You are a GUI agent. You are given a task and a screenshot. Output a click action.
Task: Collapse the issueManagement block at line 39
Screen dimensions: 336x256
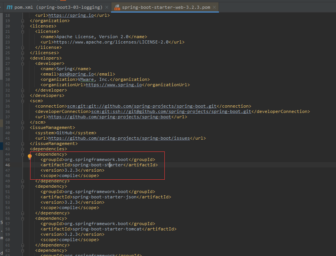tap(23, 128)
